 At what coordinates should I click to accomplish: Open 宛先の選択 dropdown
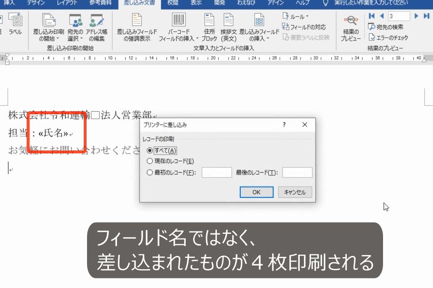pos(75,27)
